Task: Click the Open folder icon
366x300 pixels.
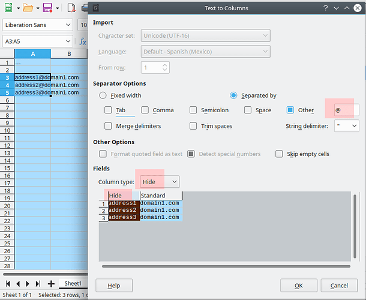Action: (28, 8)
